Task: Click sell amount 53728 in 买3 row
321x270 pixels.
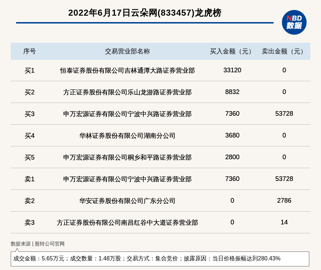Action: pos(284,114)
